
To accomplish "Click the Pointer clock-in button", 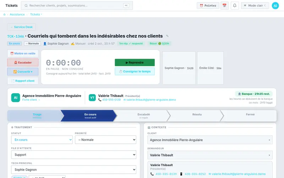I will click(208, 5).
